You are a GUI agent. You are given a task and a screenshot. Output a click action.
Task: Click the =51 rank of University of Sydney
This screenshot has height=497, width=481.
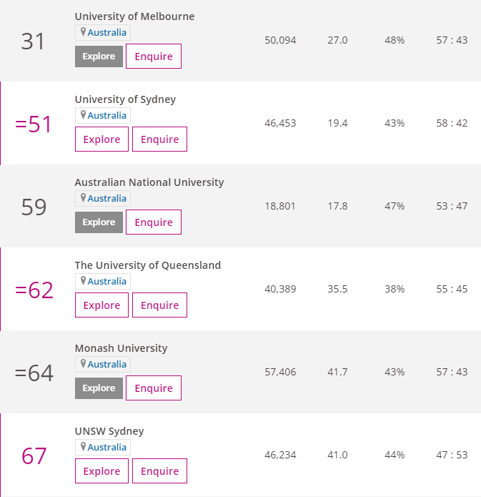(x=34, y=124)
